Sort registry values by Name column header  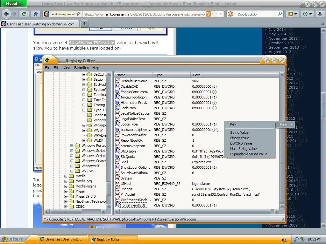click(133, 75)
